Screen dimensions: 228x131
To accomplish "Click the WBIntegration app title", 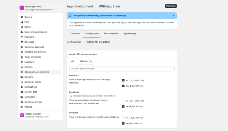I will click(x=109, y=6).
